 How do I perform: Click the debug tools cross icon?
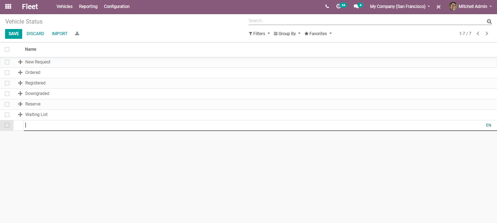[x=438, y=7]
